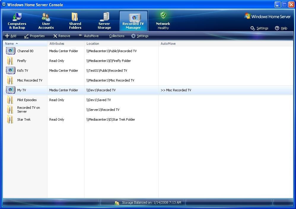Select Recorded TV on Server folder icon
The width and height of the screenshot is (296, 209).
pos(10,110)
